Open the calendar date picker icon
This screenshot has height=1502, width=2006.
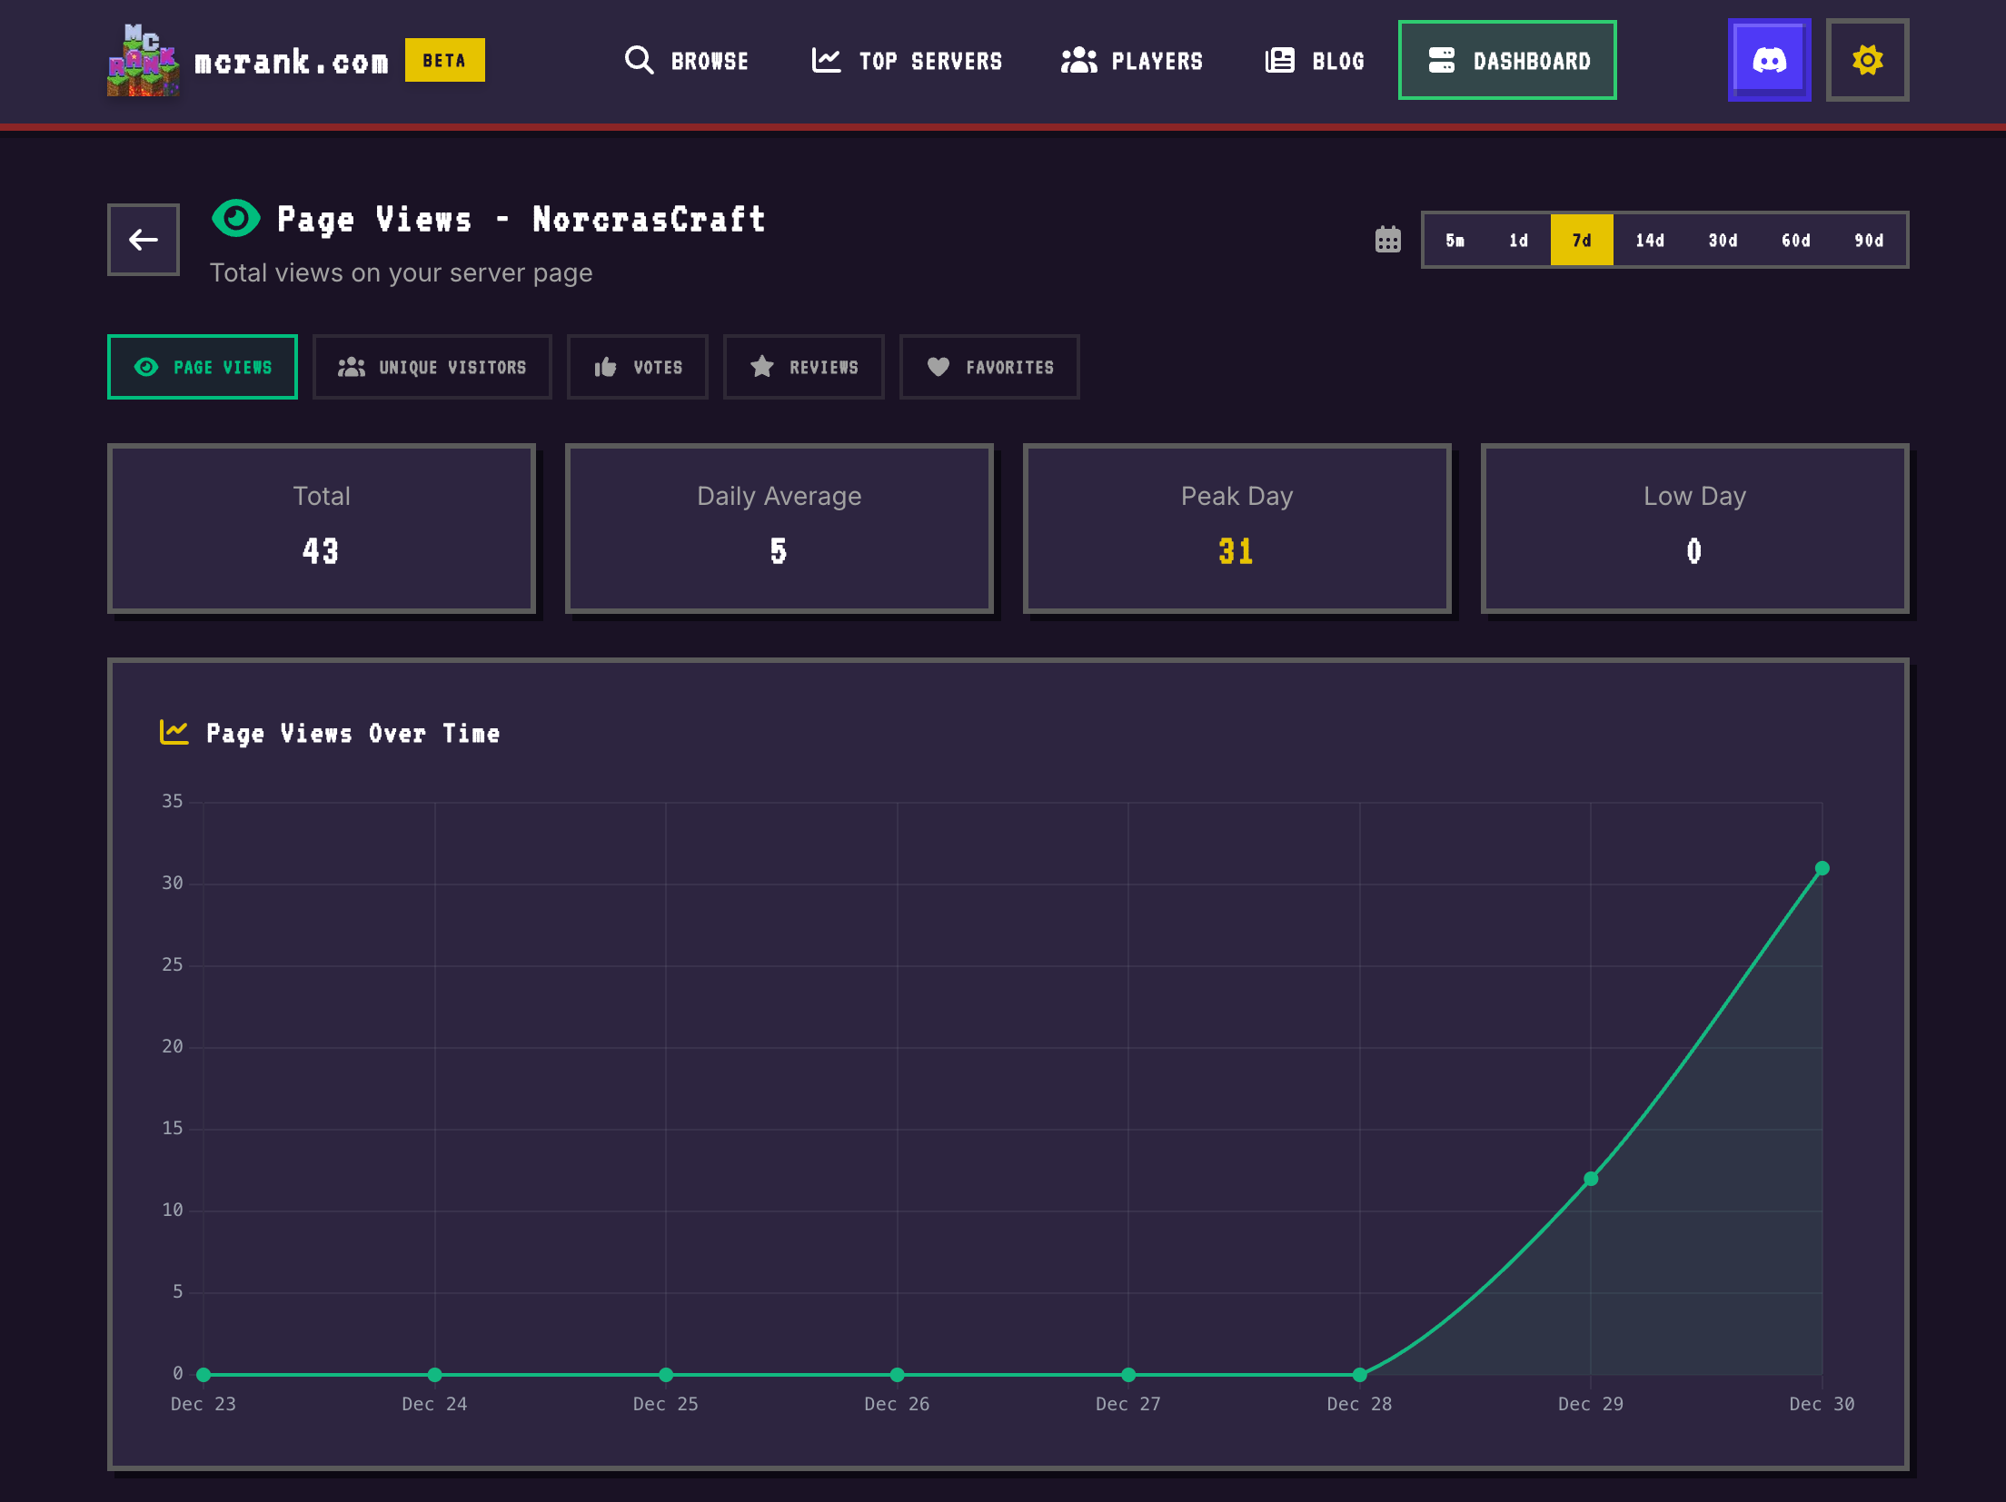(x=1388, y=240)
